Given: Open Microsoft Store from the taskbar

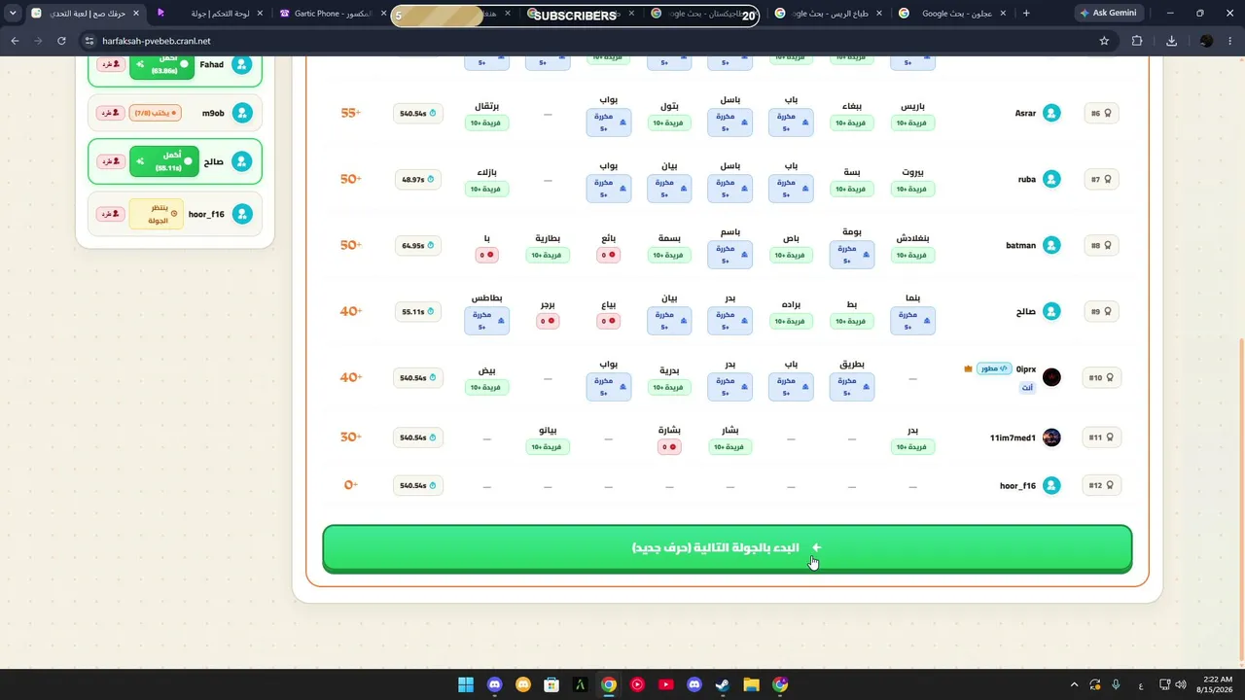Looking at the screenshot, I should click(x=551, y=684).
